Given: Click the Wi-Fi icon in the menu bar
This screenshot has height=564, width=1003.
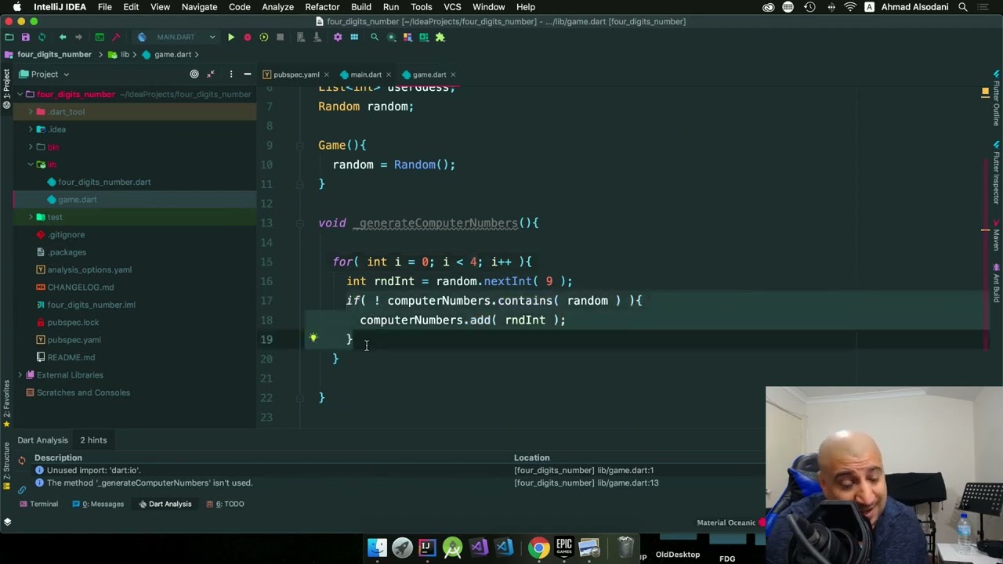Looking at the screenshot, I should 850,7.
